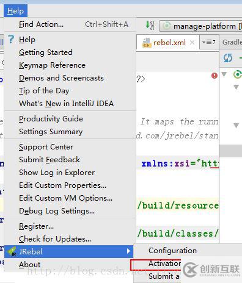Show hidden tabs list dropdown
The image size is (242, 283).
[x=209, y=42]
